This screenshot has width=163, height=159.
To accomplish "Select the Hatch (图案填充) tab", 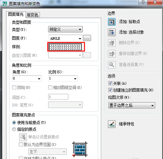I will [16, 14].
